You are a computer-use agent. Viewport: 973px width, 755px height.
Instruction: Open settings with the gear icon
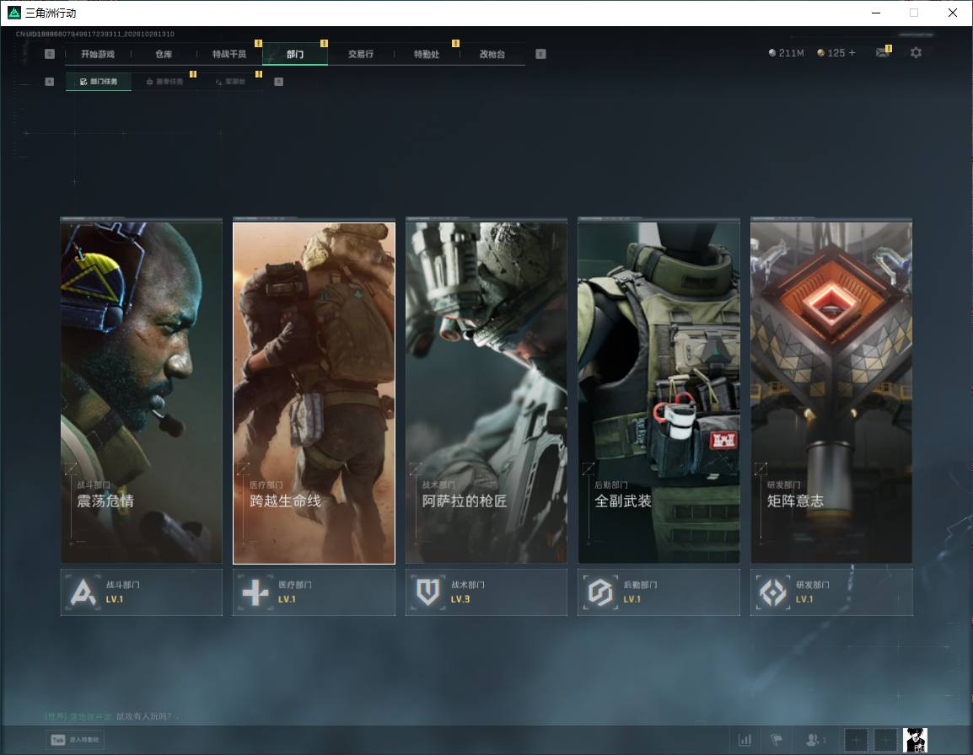(x=916, y=53)
